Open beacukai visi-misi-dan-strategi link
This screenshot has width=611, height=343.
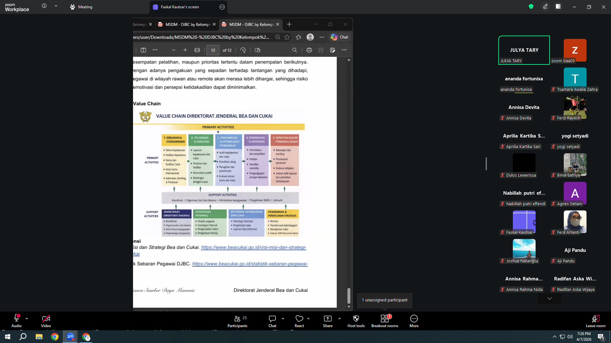[254, 247]
